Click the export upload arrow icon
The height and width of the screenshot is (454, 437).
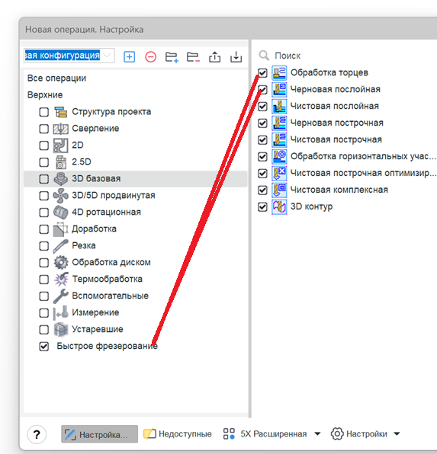coord(214,56)
